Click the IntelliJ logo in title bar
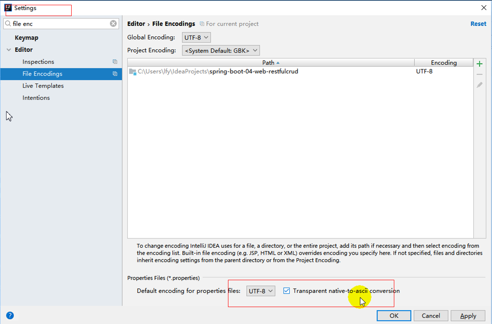This screenshot has width=492, height=324. click(x=8, y=8)
